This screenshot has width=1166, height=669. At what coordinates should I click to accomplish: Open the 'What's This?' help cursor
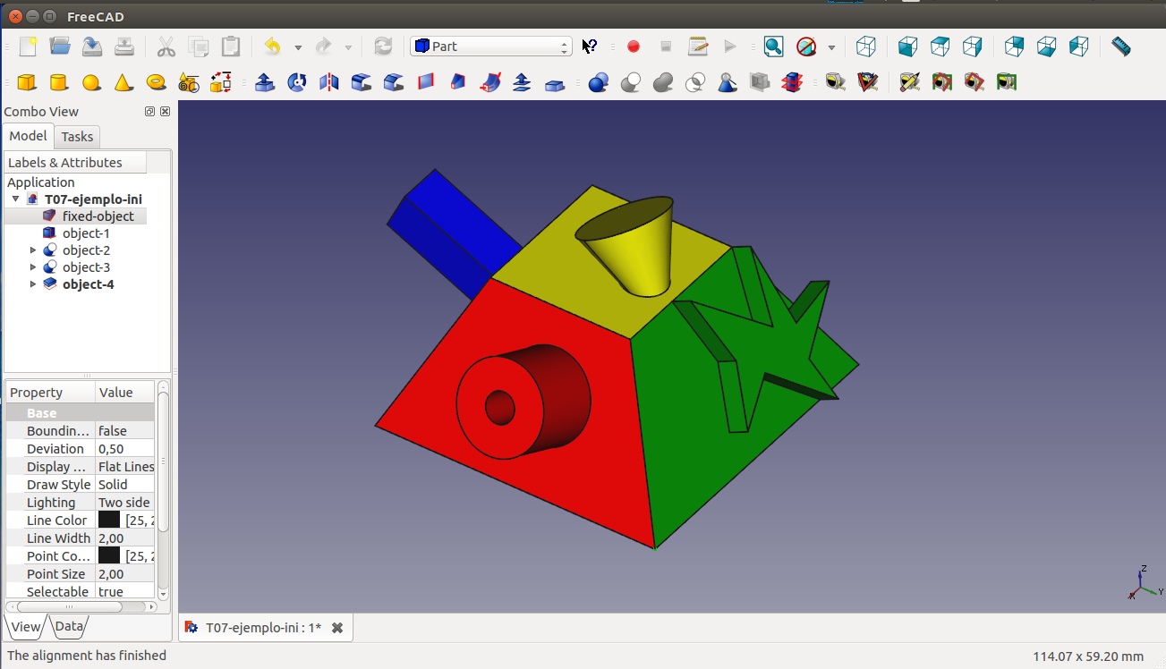[x=589, y=47]
